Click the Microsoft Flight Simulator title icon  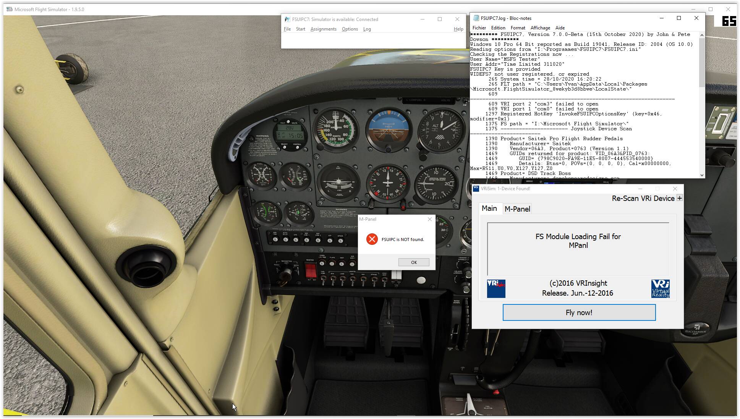pos(10,9)
